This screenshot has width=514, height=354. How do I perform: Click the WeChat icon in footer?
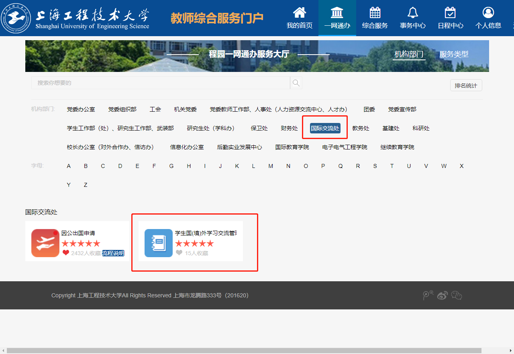tap(457, 295)
